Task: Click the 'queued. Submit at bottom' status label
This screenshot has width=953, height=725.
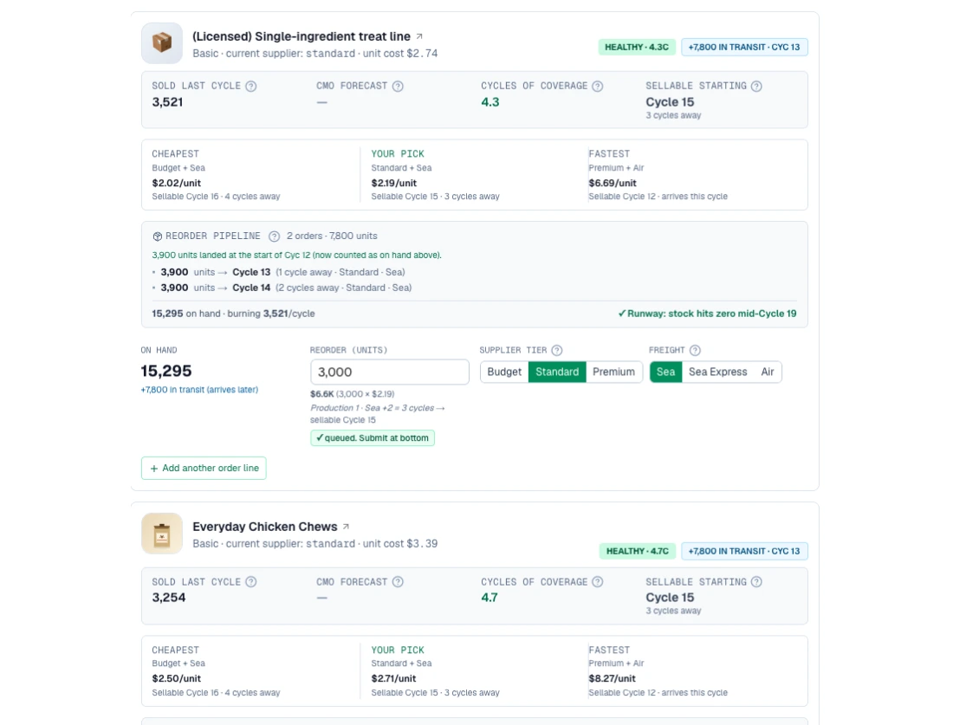Action: point(373,438)
